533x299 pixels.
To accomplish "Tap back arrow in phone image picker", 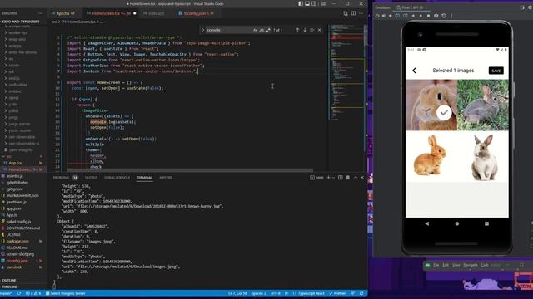I will point(414,71).
